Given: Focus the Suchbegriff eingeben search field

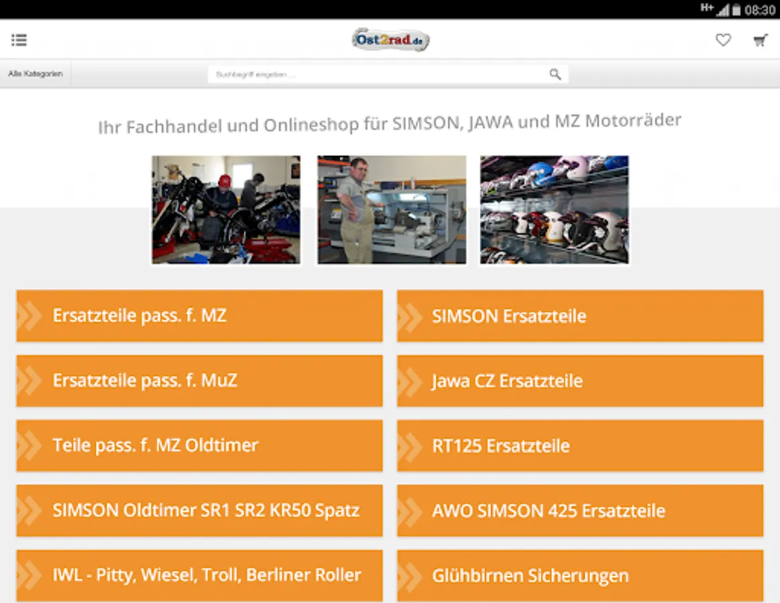Looking at the screenshot, I should [388, 74].
